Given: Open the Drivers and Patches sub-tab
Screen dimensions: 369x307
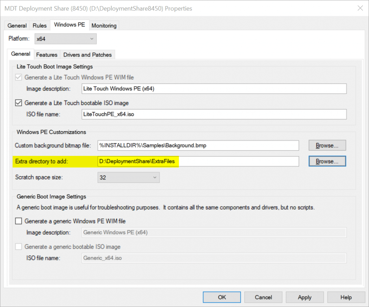Looking at the screenshot, I should coord(88,55).
